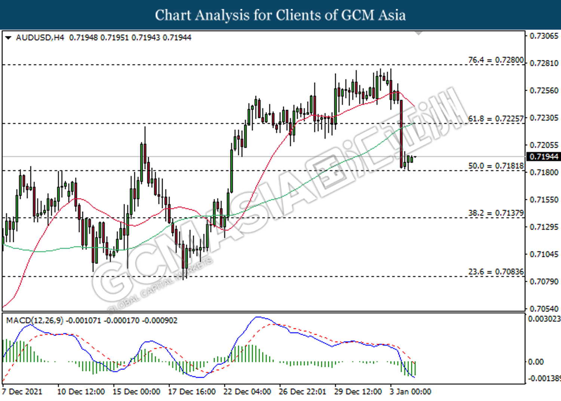
Task: Click the current price tag 0.71944
Action: 544,157
